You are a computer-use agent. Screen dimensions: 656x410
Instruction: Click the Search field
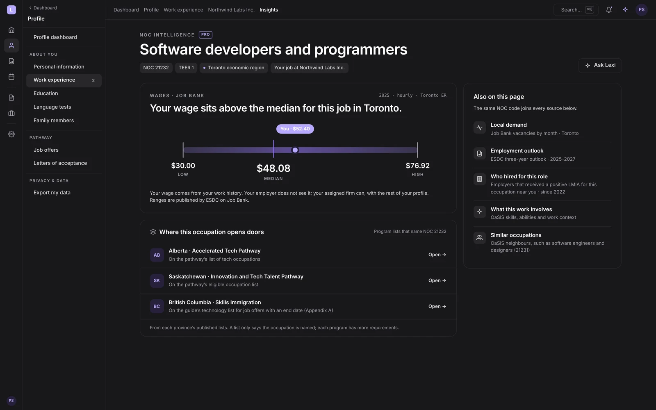(x=576, y=10)
